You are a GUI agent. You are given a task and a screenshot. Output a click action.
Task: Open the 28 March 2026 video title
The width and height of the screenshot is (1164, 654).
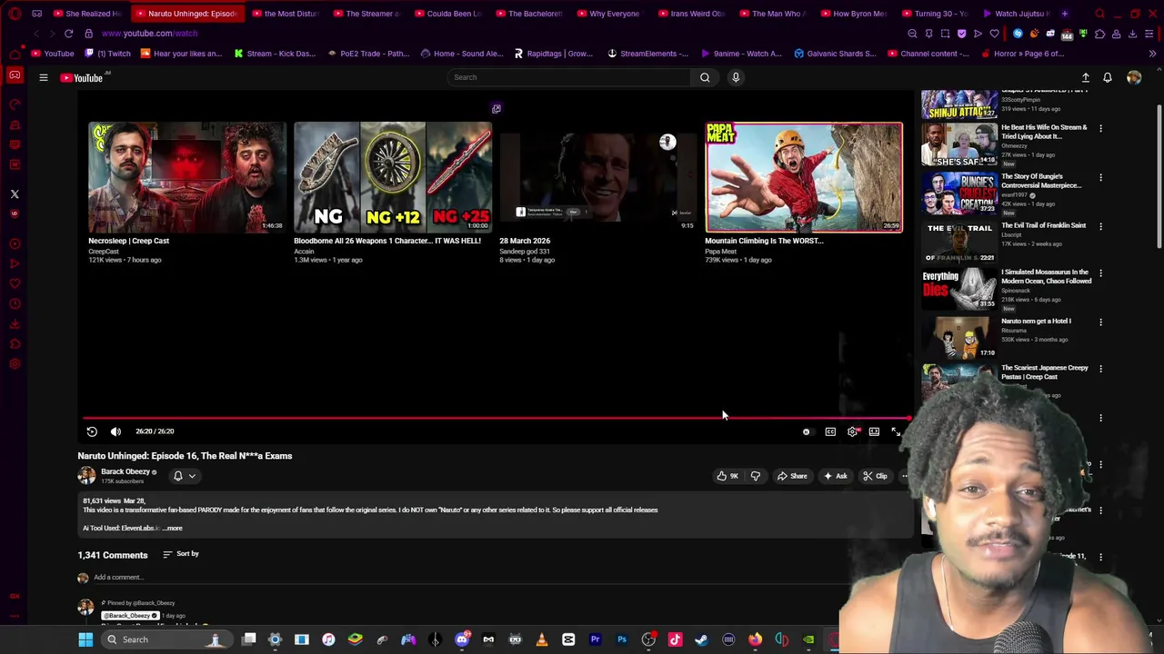click(x=525, y=241)
